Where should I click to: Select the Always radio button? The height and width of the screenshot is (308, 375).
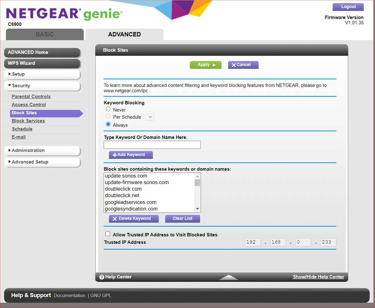point(108,124)
